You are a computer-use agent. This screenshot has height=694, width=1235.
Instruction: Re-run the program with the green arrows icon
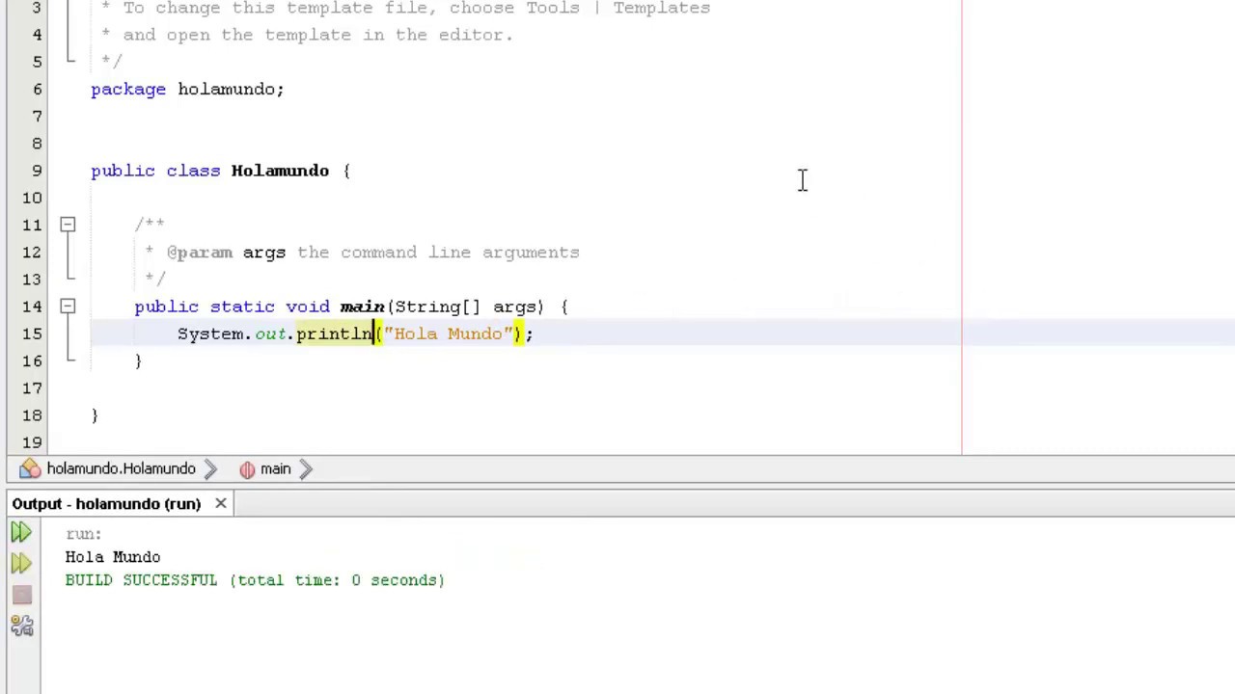[21, 532]
